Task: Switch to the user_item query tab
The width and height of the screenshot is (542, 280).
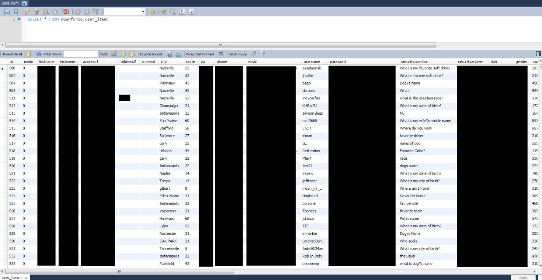Action: pos(10,3)
